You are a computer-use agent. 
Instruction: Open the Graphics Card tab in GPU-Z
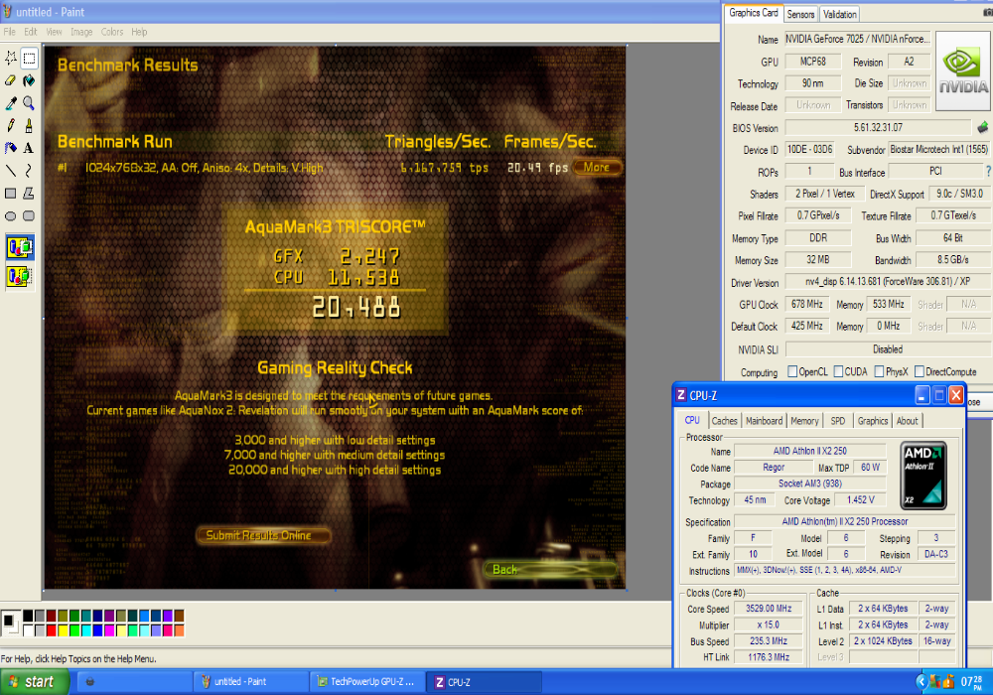point(753,13)
